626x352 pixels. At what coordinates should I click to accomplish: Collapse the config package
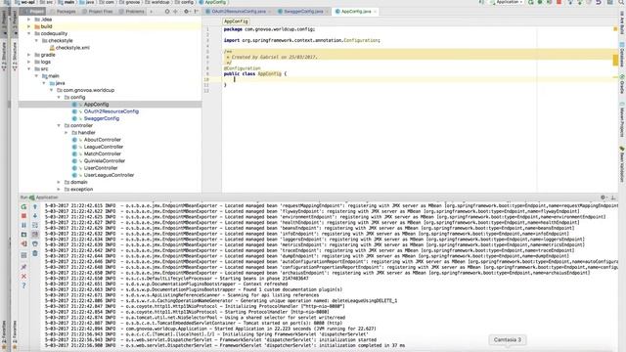(59, 98)
